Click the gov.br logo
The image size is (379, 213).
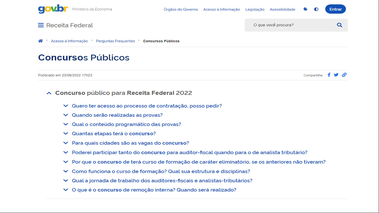pos(53,9)
